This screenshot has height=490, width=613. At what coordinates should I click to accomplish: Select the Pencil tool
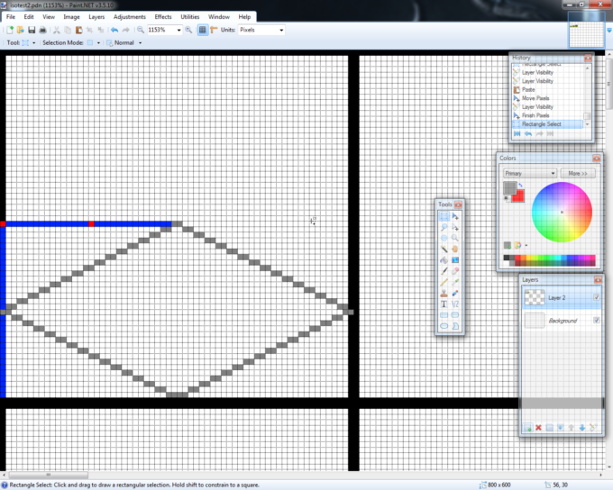(x=444, y=282)
